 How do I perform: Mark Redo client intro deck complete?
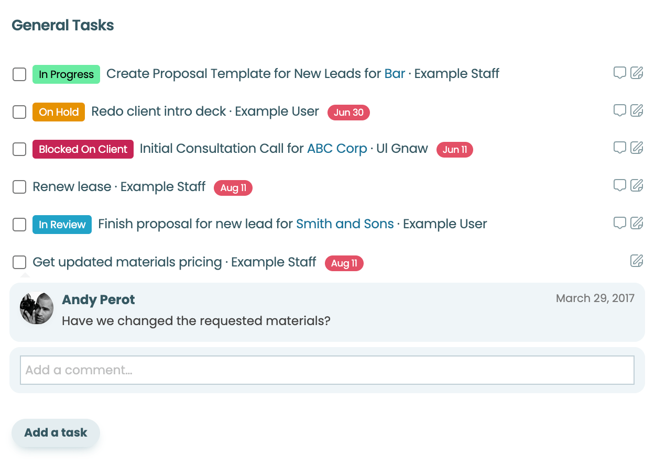(19, 112)
